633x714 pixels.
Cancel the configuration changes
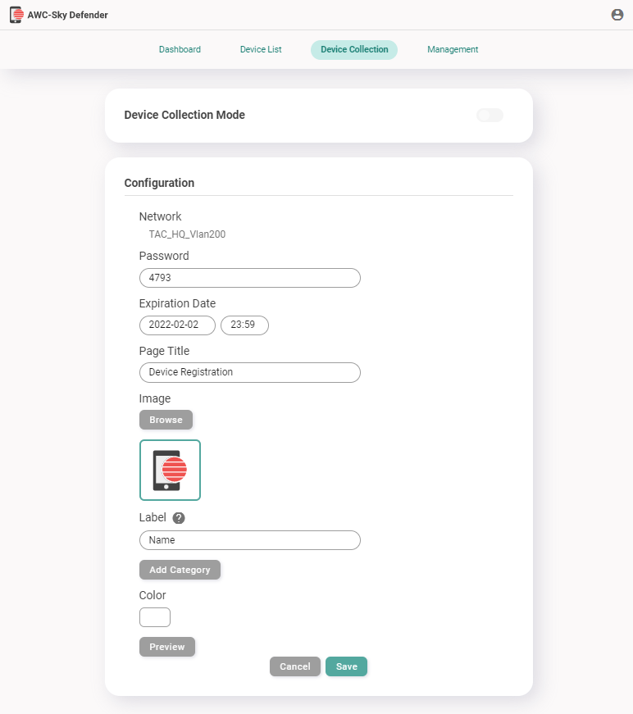(x=295, y=666)
